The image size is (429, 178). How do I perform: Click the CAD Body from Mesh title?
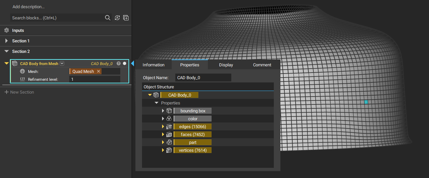[39, 64]
